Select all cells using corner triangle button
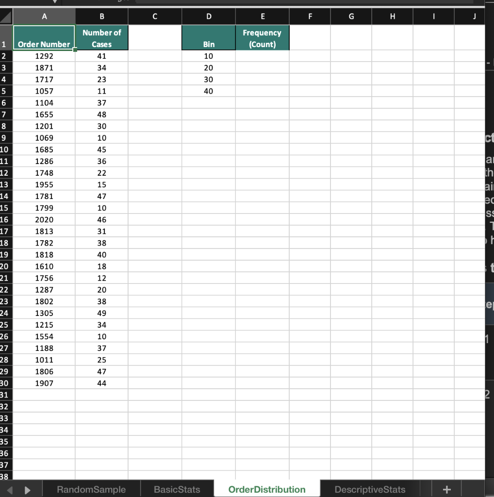This screenshot has height=497, width=494. coord(6,16)
